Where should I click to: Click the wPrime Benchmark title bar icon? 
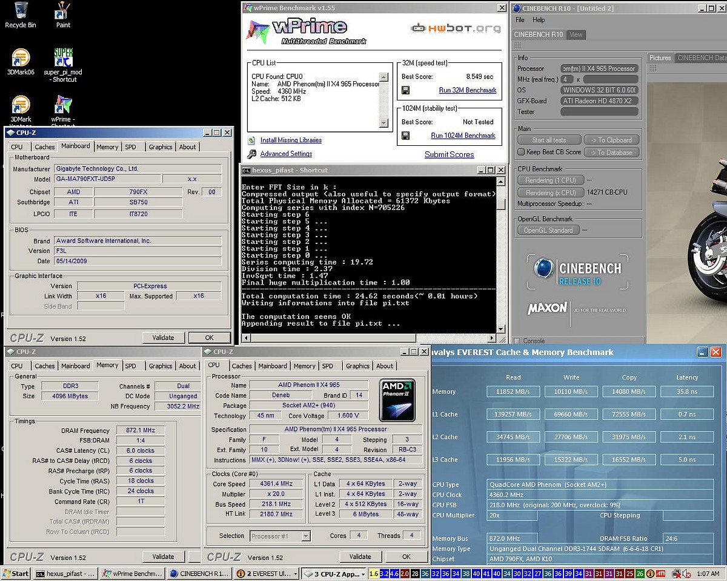[247, 8]
